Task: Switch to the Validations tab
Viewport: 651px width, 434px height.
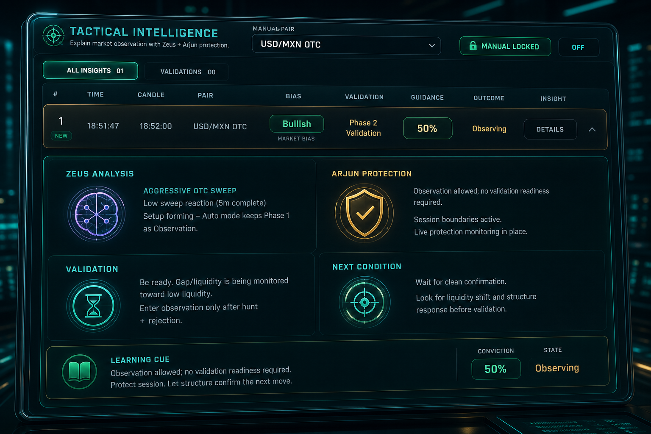Action: (x=187, y=72)
